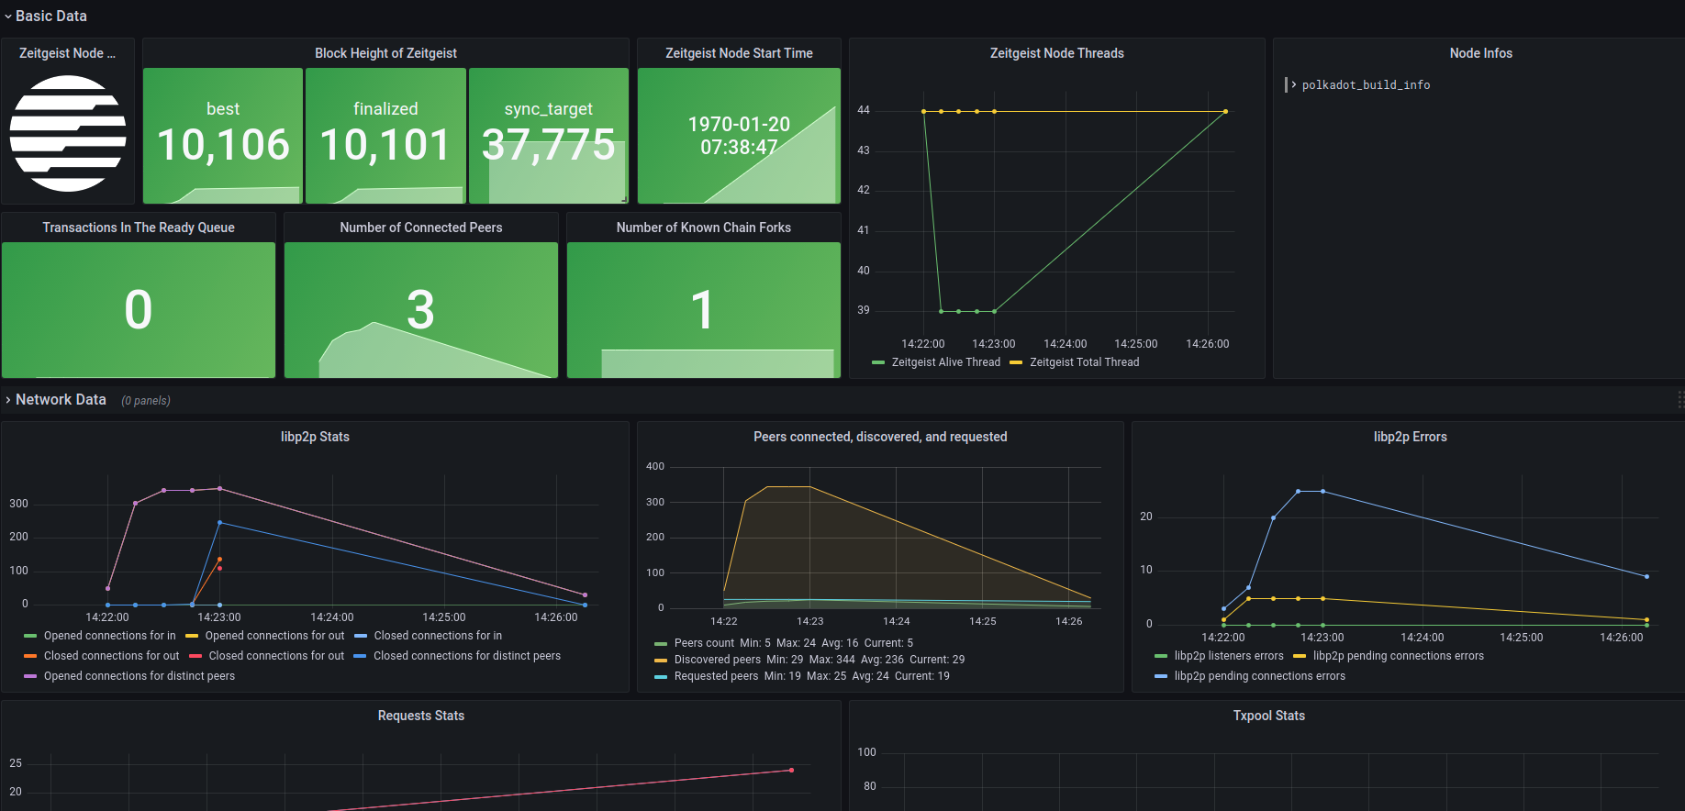Click purple marker for Opened connections for distinct peers
This screenshot has height=811, width=1685.
[x=30, y=677]
